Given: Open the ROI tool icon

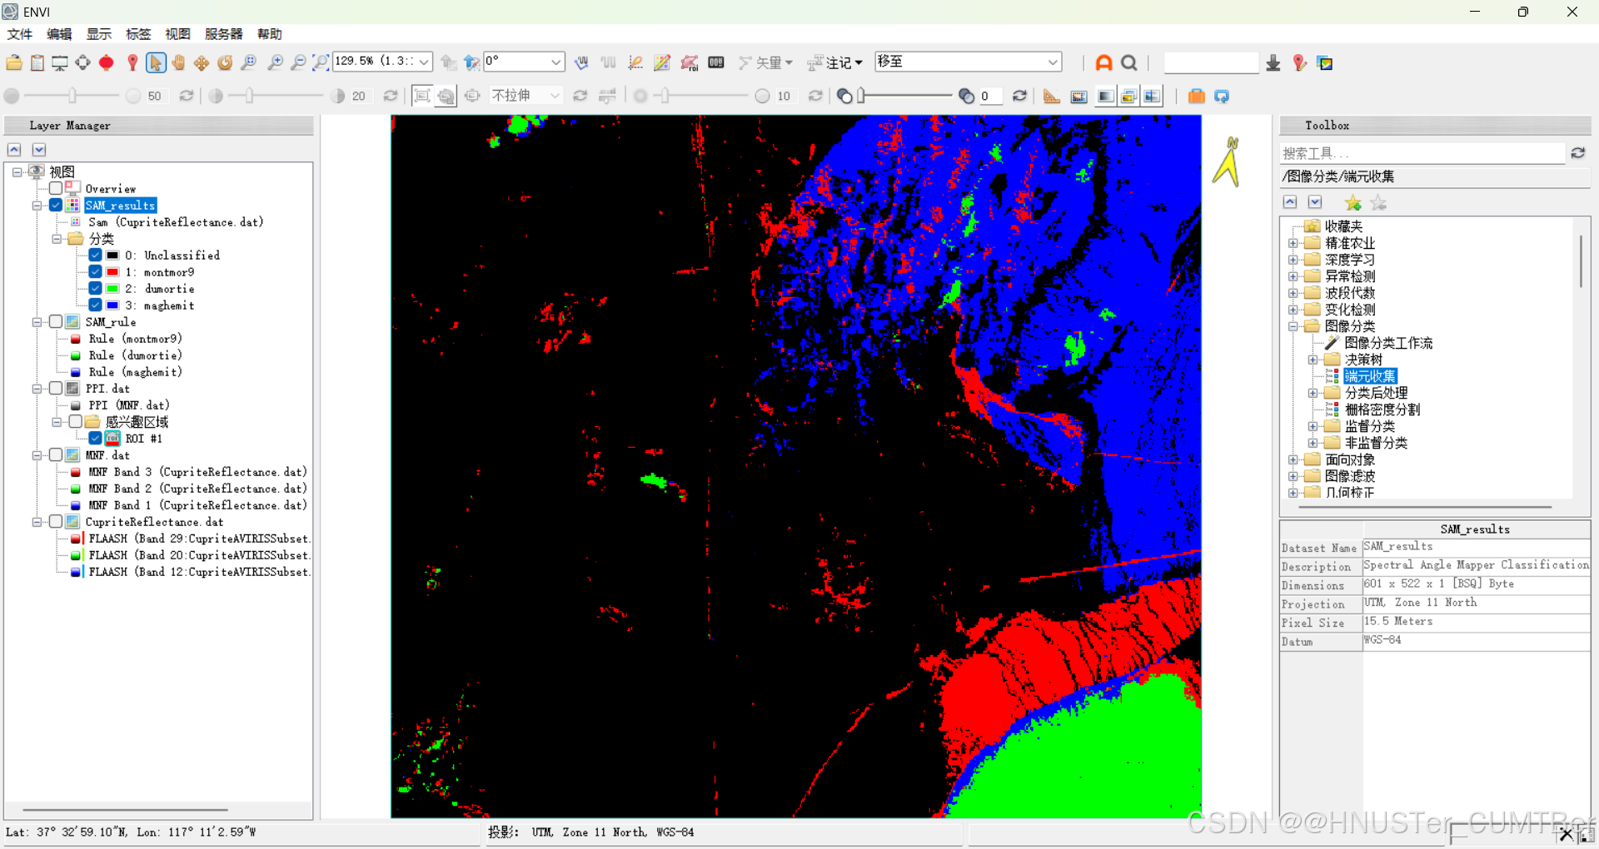Looking at the screenshot, I should (690, 62).
